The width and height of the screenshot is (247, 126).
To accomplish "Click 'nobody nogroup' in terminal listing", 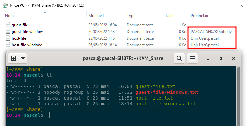I will (64, 92).
